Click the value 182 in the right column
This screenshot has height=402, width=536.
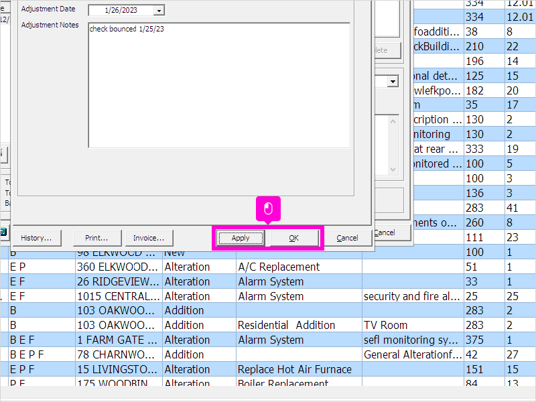point(484,90)
